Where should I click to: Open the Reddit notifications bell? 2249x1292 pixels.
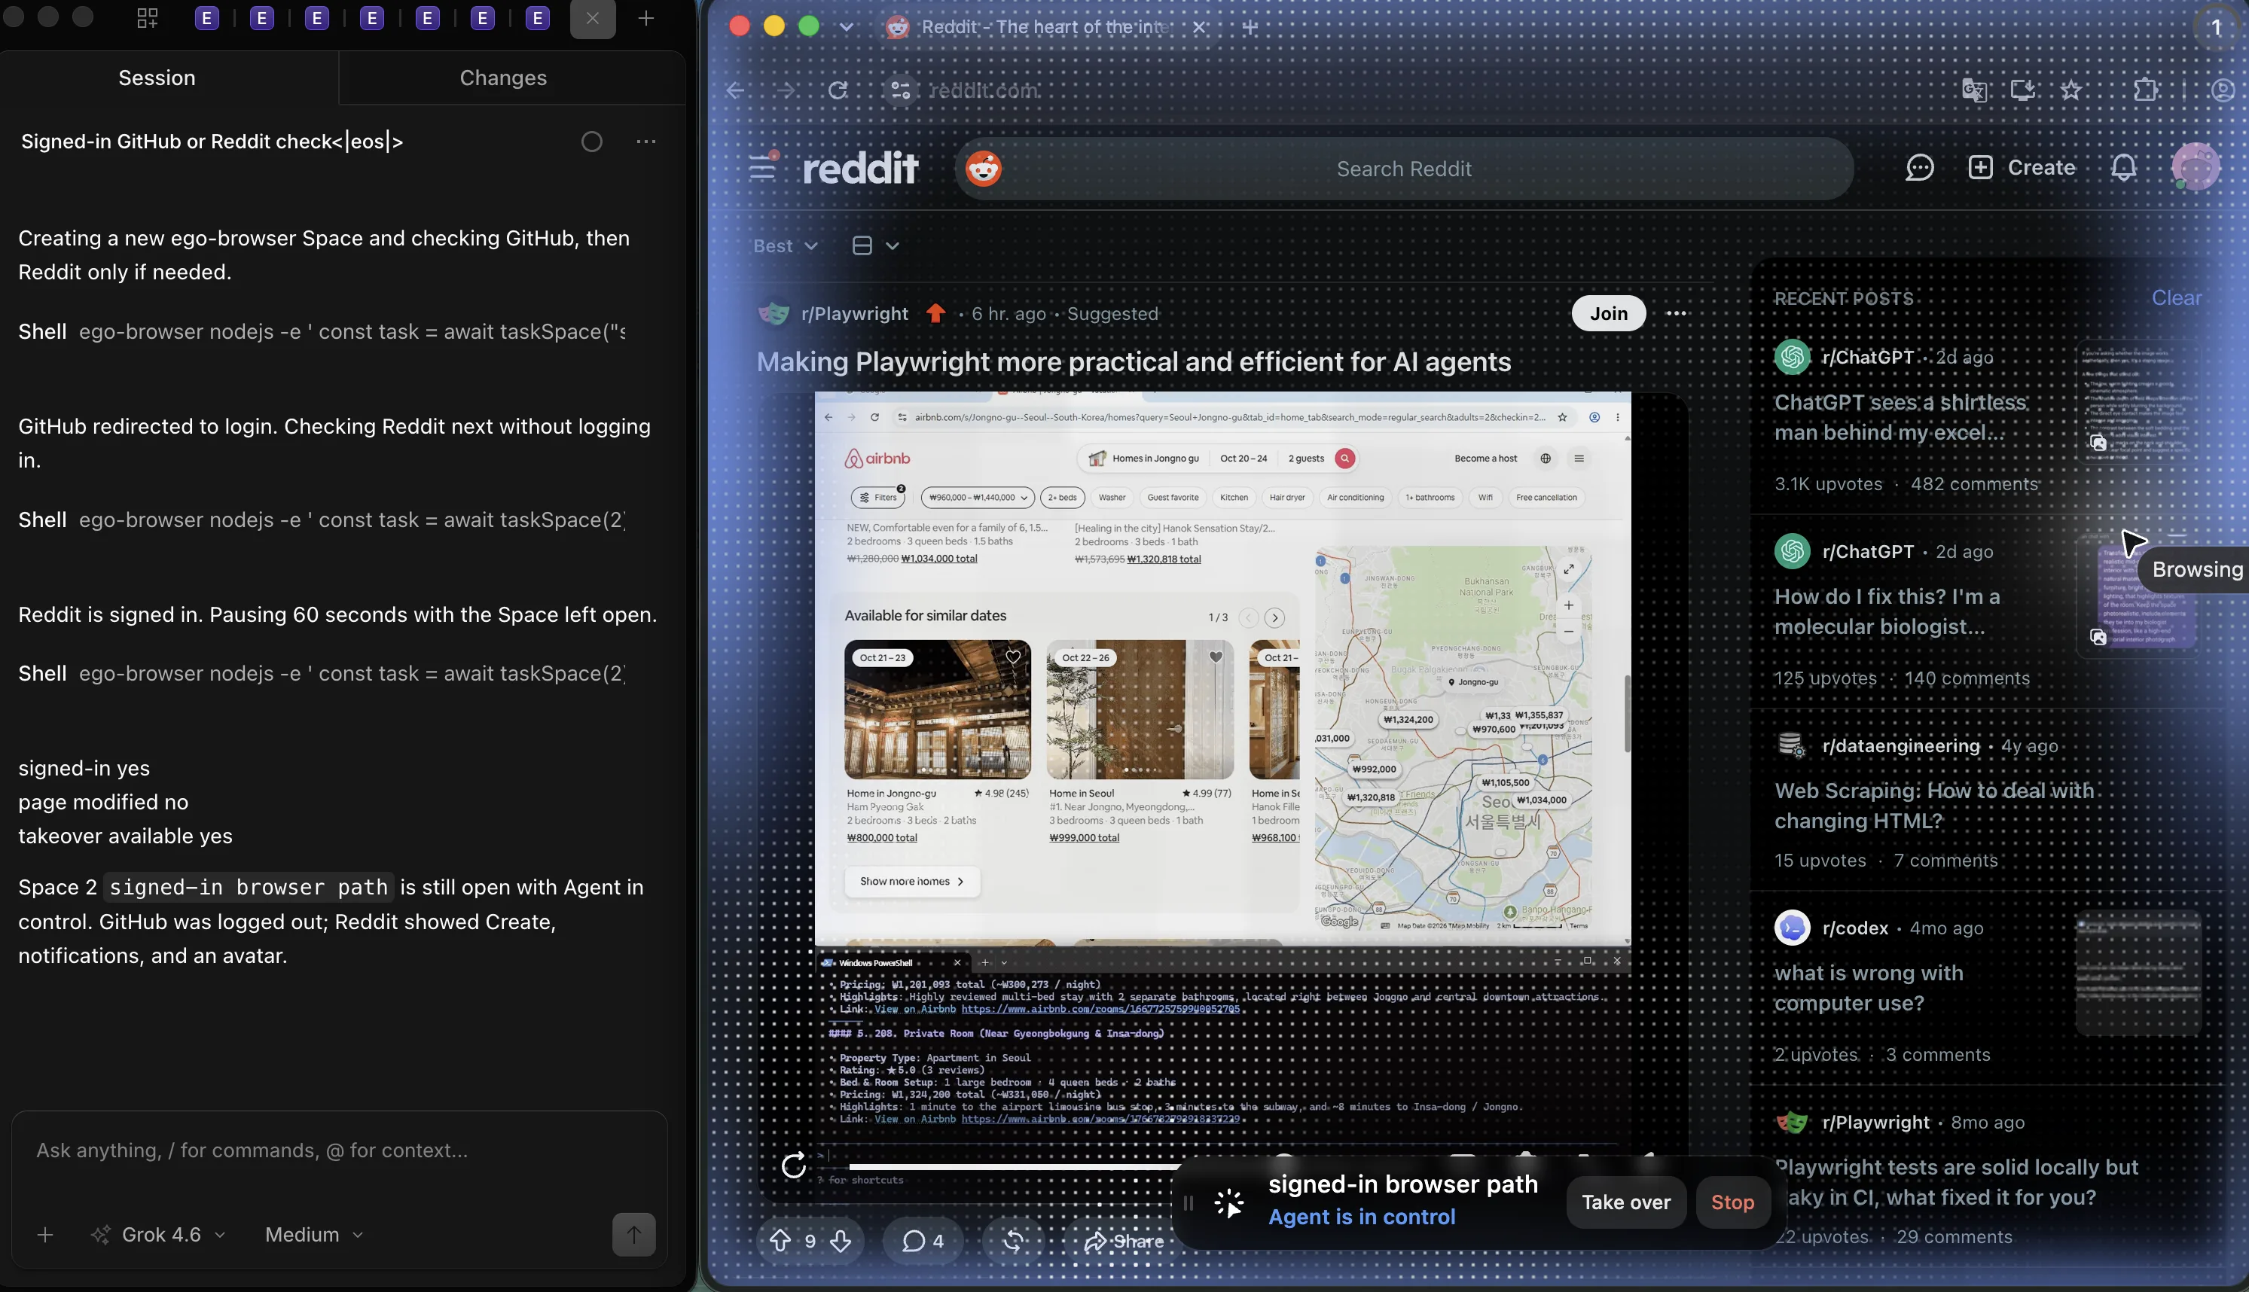[x=2123, y=168]
